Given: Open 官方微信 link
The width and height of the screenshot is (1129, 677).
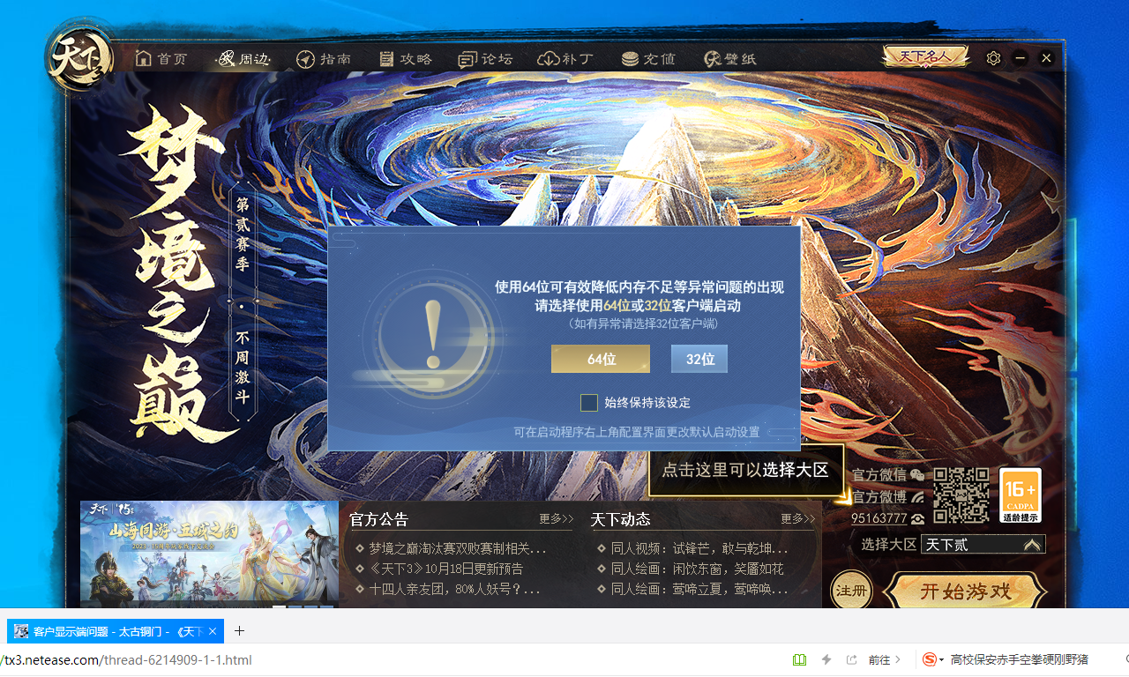Looking at the screenshot, I should [879, 475].
